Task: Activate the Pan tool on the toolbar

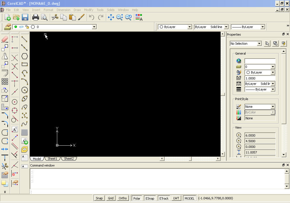Action: [111, 17]
